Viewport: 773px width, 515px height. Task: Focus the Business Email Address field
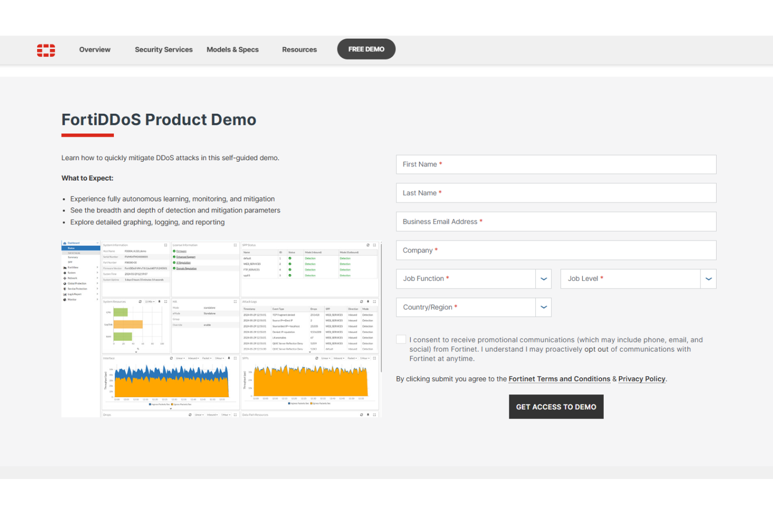tap(556, 222)
